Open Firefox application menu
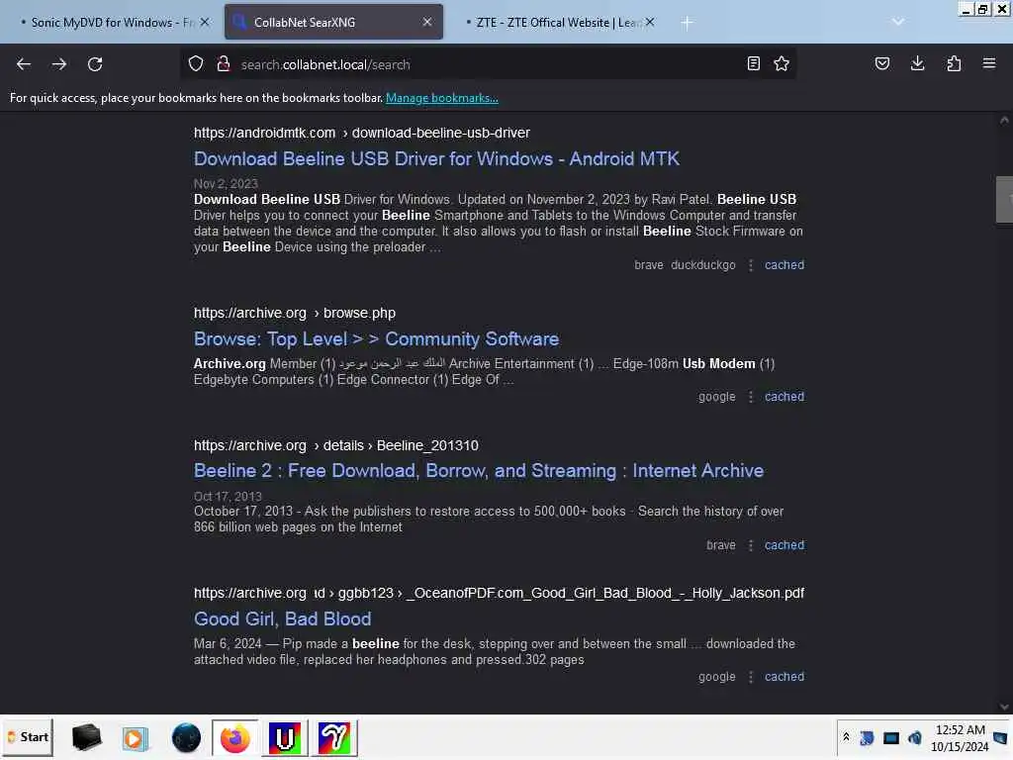1013x760 pixels. pyautogui.click(x=989, y=63)
